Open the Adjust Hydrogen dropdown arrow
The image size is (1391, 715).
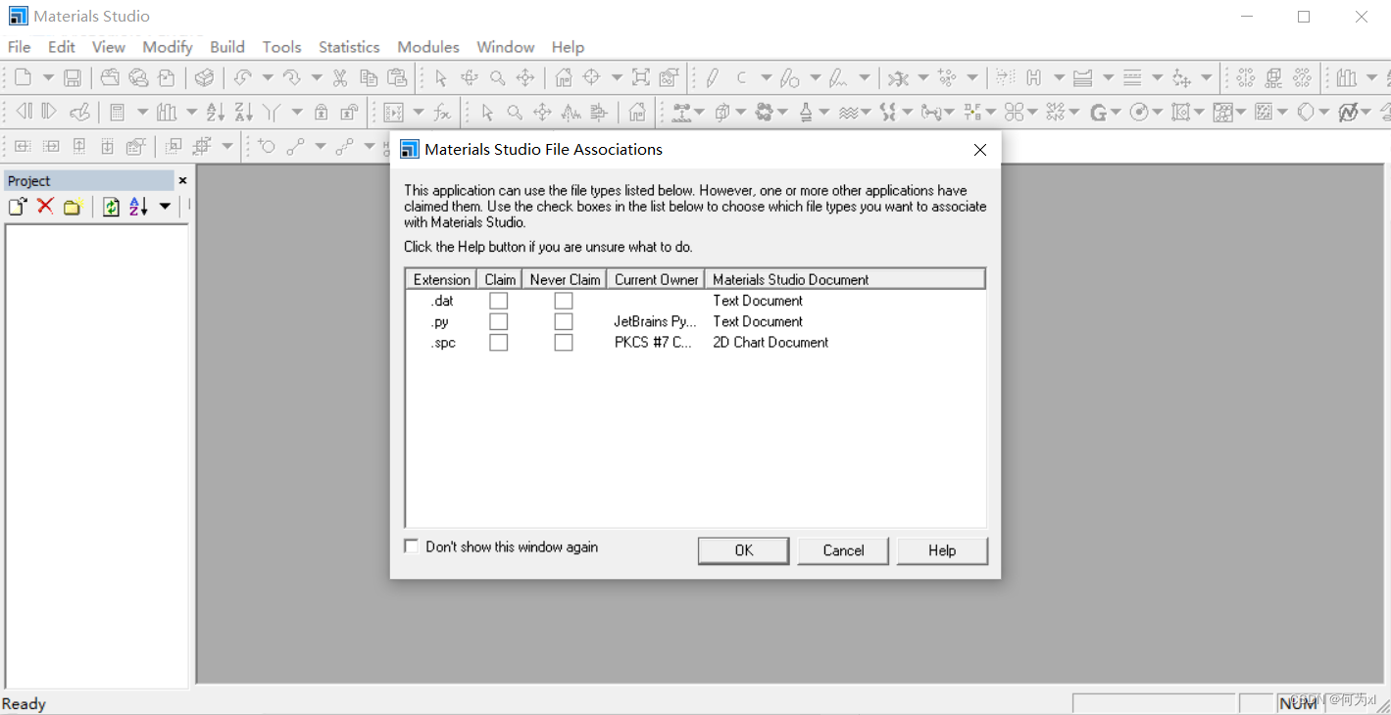point(1059,77)
